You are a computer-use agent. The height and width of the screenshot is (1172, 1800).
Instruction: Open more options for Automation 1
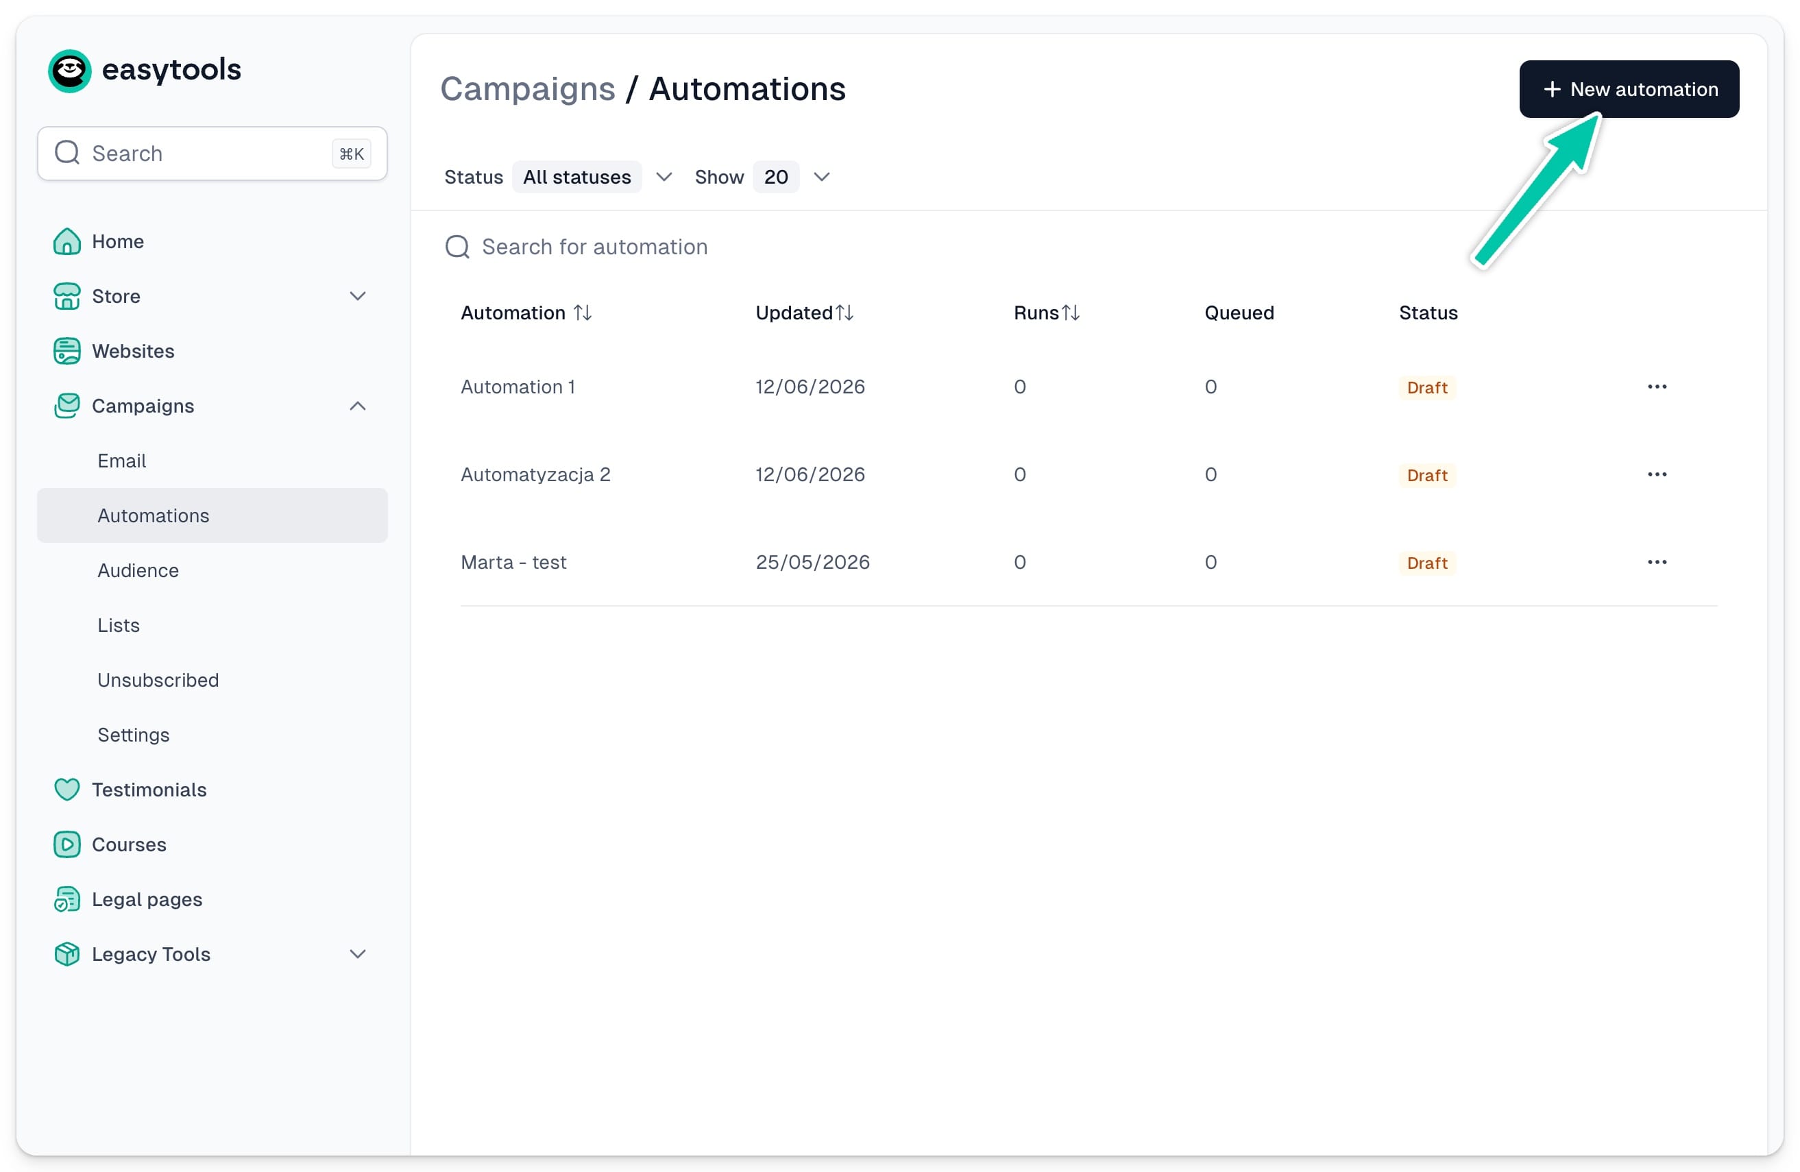click(1657, 387)
